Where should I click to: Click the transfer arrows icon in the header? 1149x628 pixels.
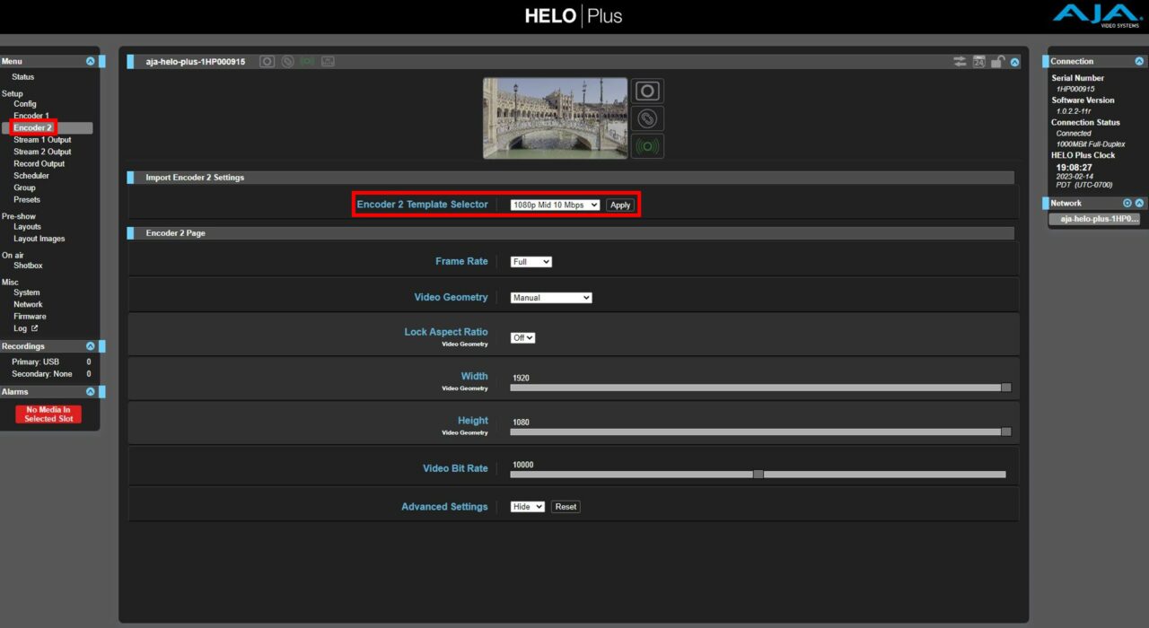(x=960, y=62)
